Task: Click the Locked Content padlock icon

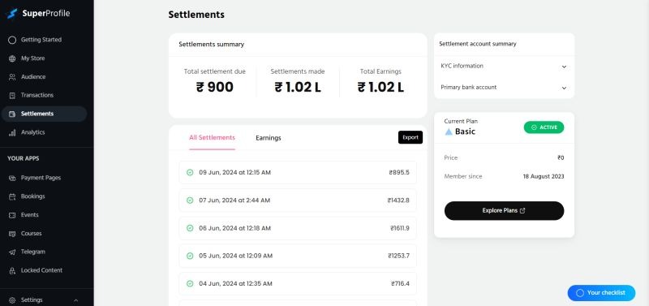Action: click(12, 270)
